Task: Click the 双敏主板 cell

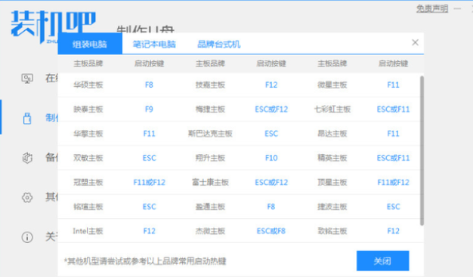Action: click(88, 158)
